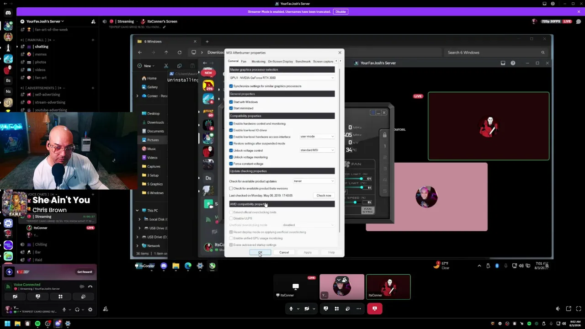This screenshot has height=329, width=585.
Task: Confirm properties with the OK button
Action: point(260,253)
